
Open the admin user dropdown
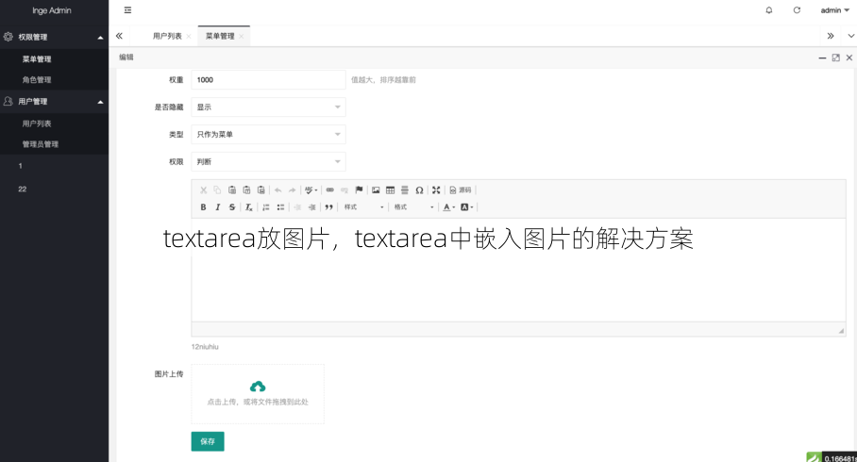click(x=835, y=10)
